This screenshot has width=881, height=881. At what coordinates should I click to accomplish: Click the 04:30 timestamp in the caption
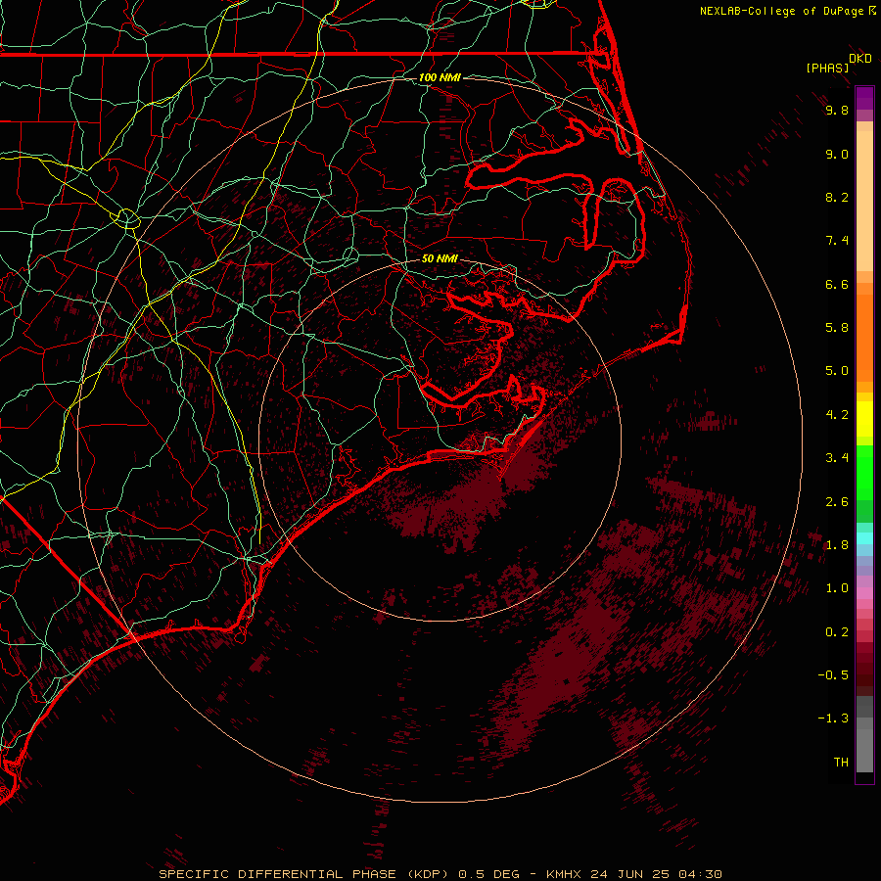click(x=700, y=874)
